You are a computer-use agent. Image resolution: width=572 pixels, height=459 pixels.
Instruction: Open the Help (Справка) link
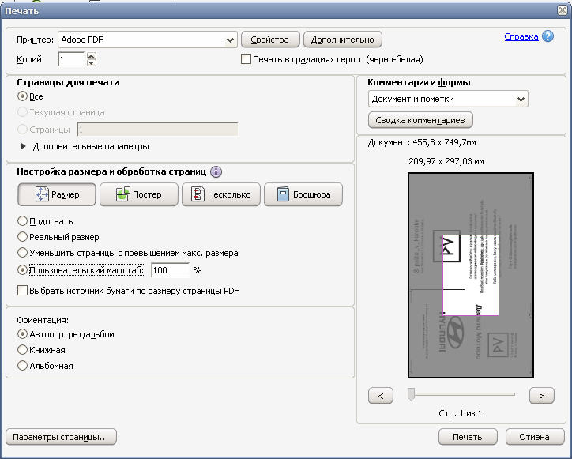[x=521, y=36]
